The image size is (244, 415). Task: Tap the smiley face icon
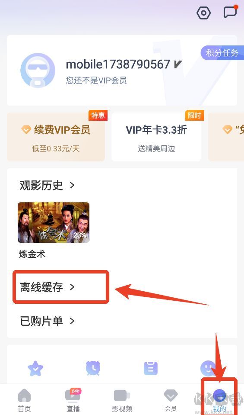pyautogui.click(x=208, y=368)
